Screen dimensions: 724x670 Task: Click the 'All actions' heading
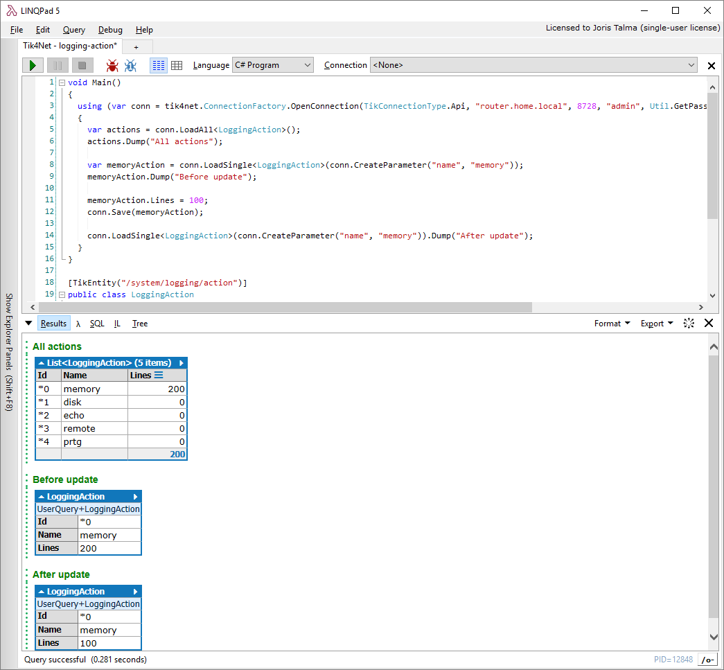click(x=57, y=346)
